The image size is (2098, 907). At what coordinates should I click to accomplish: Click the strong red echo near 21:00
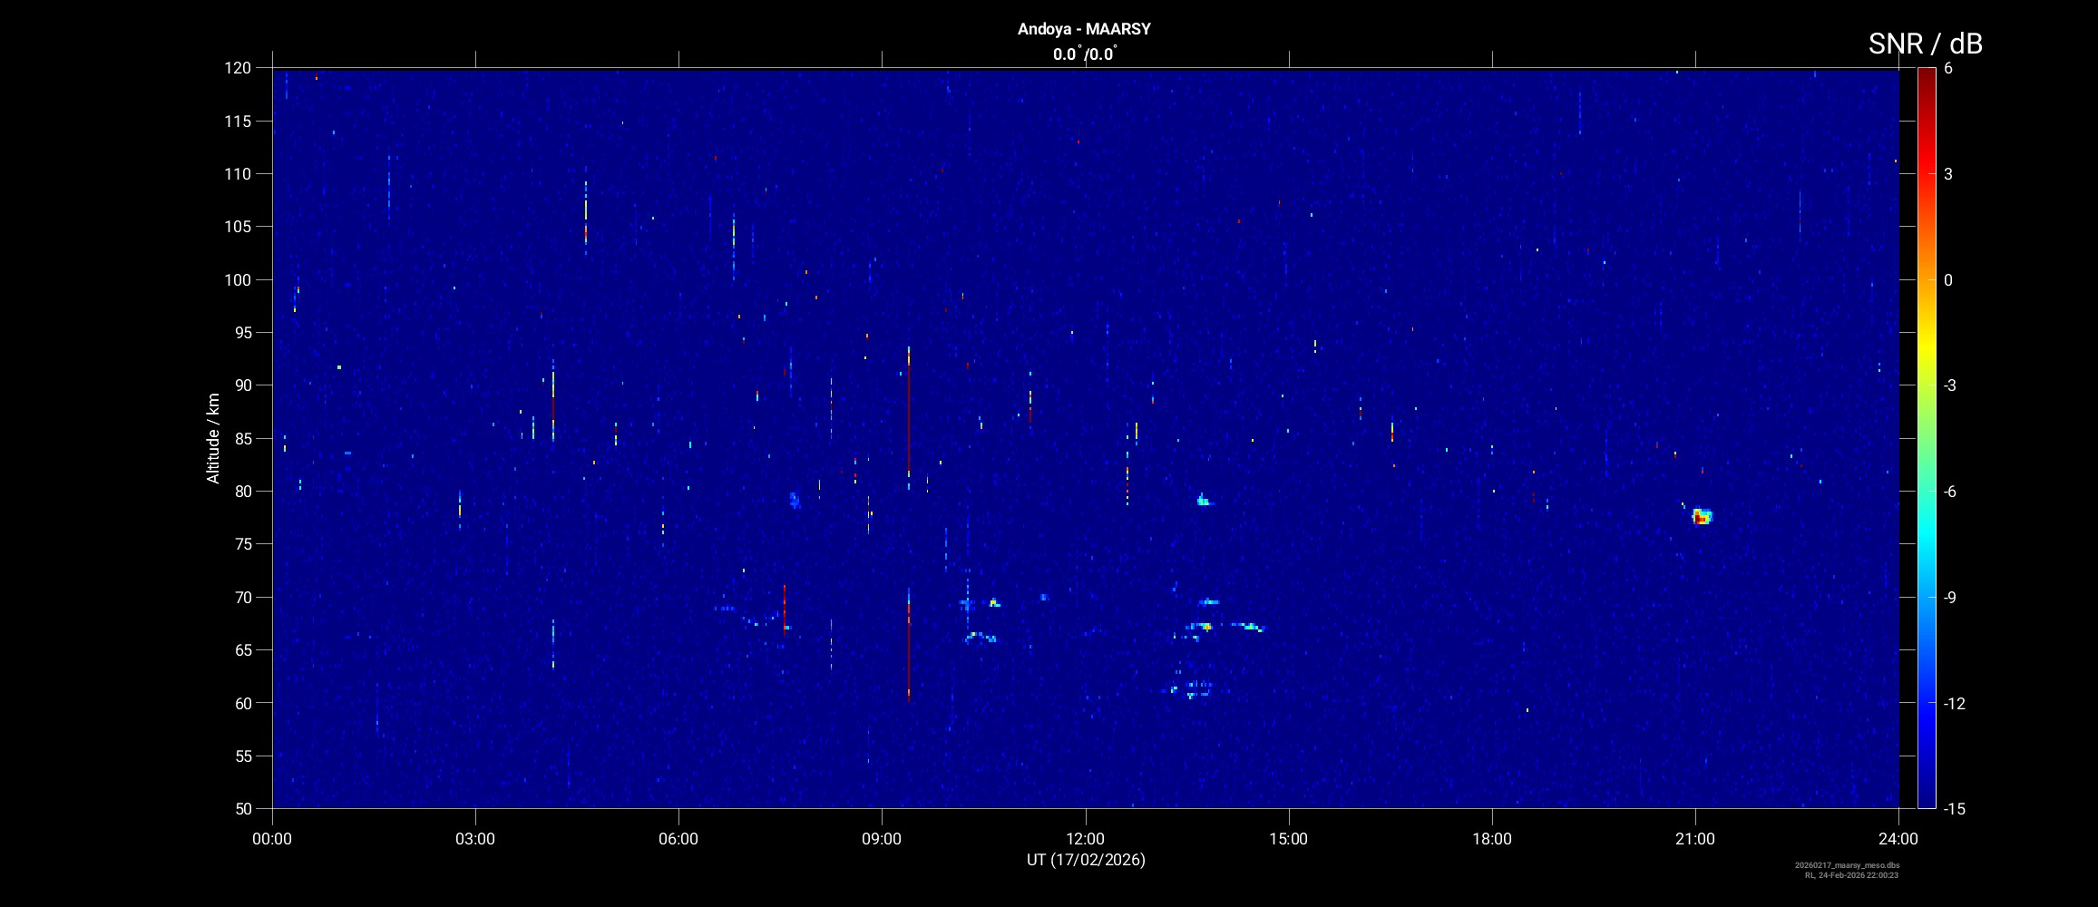coord(1702,517)
